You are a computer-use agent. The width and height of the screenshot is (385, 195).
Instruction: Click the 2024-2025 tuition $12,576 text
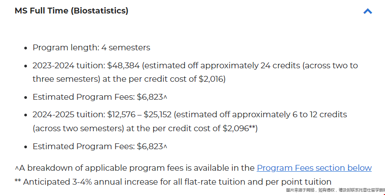tap(84, 115)
